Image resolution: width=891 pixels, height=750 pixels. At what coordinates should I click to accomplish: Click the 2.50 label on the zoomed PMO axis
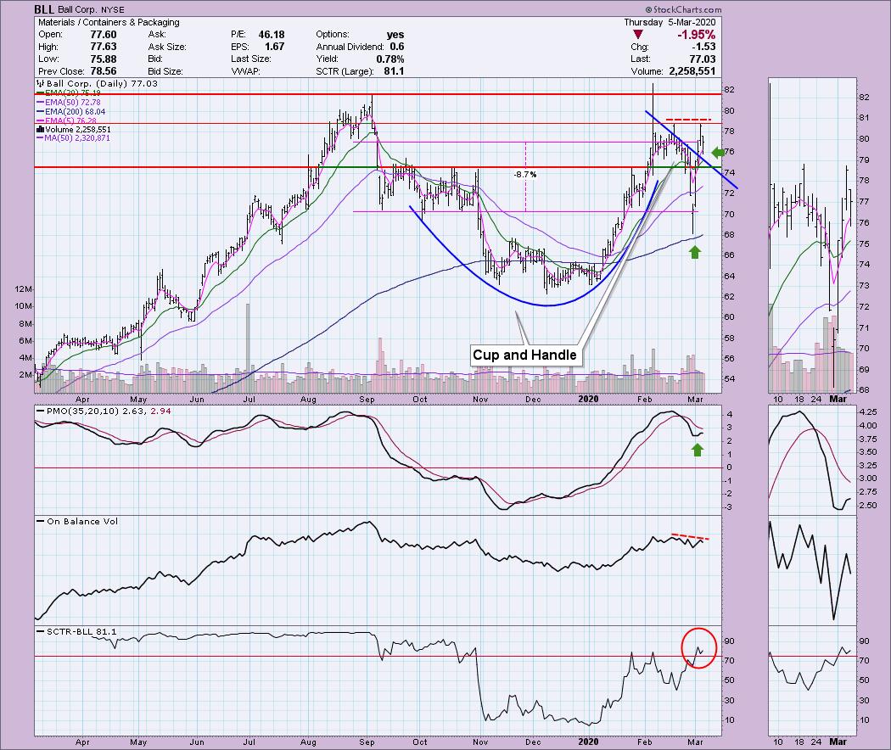click(x=868, y=506)
